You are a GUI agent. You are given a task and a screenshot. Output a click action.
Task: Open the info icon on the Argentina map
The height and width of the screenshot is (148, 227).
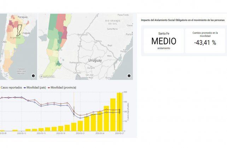pyautogui.click(x=33, y=76)
